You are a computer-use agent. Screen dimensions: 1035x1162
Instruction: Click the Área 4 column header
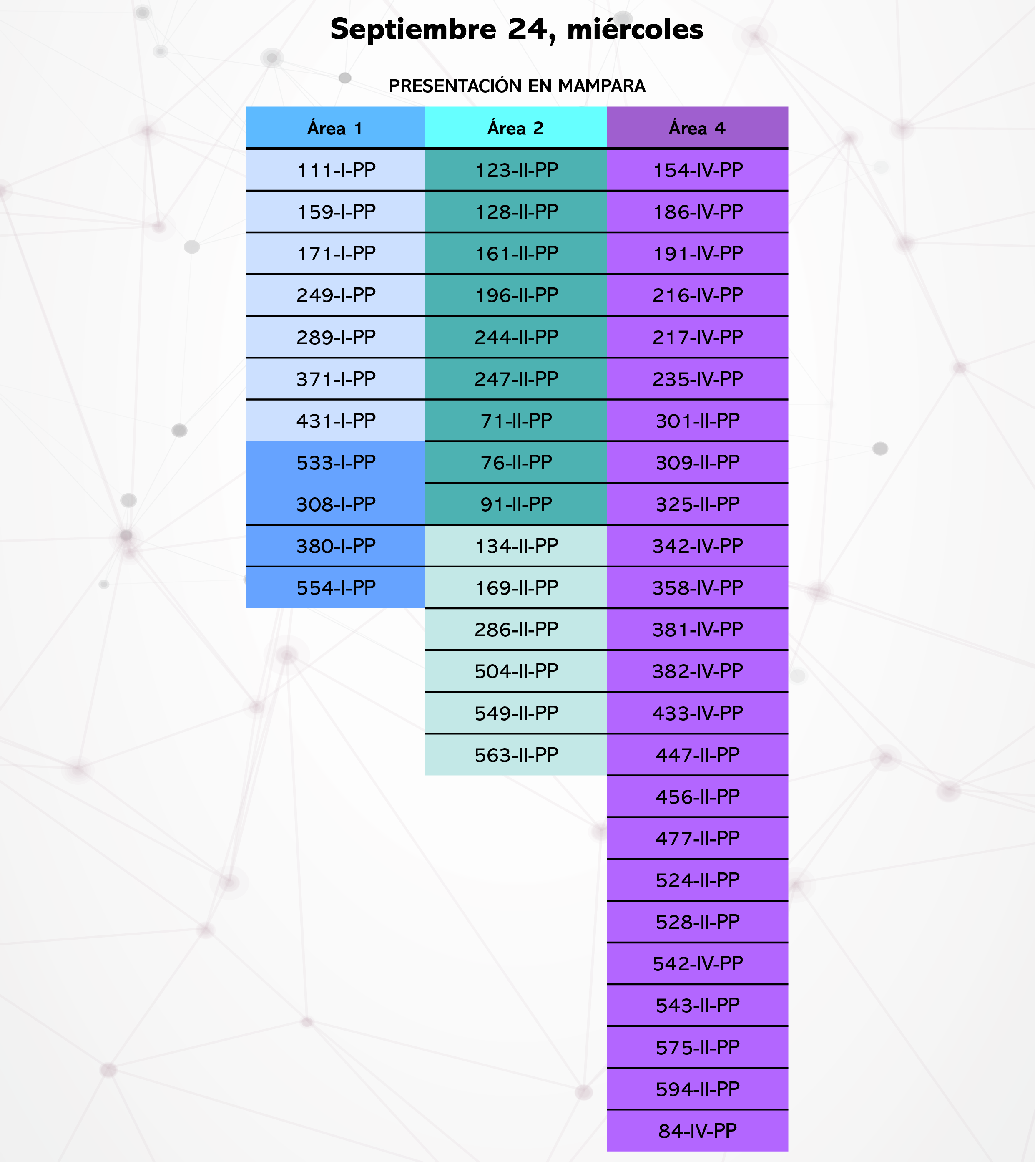coord(697,128)
